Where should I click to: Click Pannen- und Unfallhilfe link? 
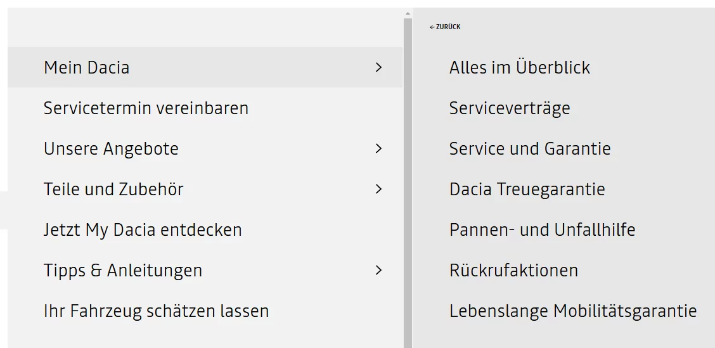[x=542, y=229]
